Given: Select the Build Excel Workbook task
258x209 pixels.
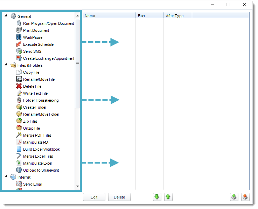Looking at the screenshot, I should coord(41,149).
